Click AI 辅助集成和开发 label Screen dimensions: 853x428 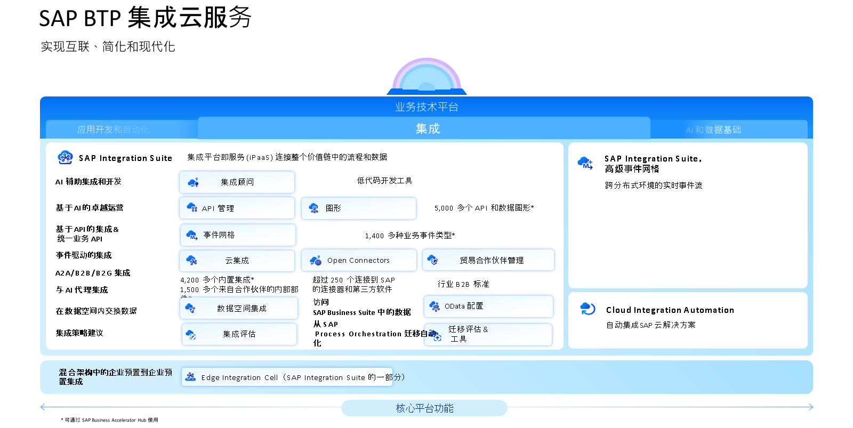click(x=88, y=182)
